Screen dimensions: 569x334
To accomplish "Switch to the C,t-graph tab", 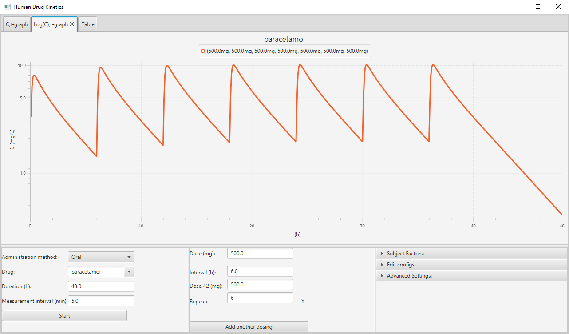I will click(17, 24).
